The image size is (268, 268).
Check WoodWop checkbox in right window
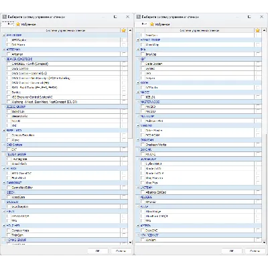point(143,45)
